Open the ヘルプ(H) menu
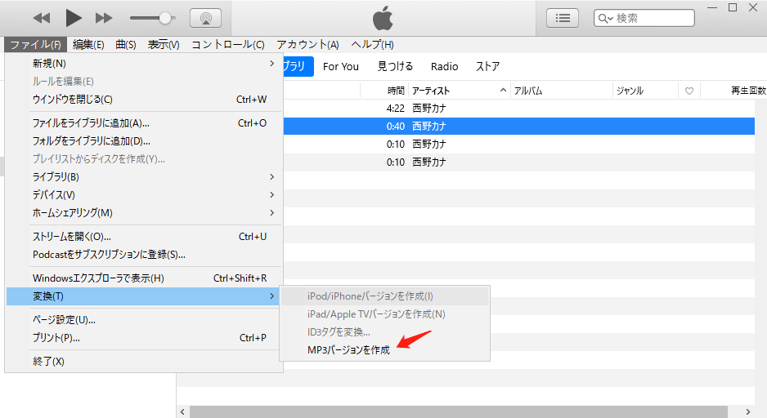The width and height of the screenshot is (767, 418). (x=372, y=44)
